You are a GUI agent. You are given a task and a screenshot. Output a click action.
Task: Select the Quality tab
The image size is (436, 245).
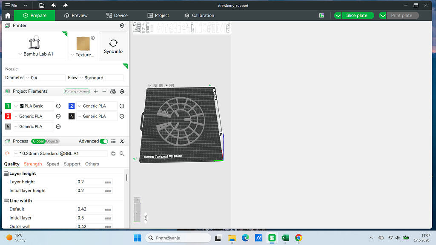[x=11, y=164]
